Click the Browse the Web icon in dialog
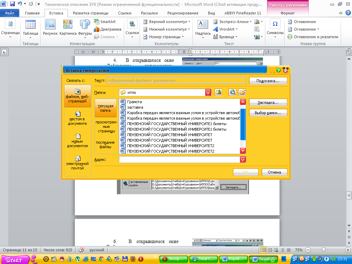This screenshot has width=352, height=264. click(x=232, y=92)
